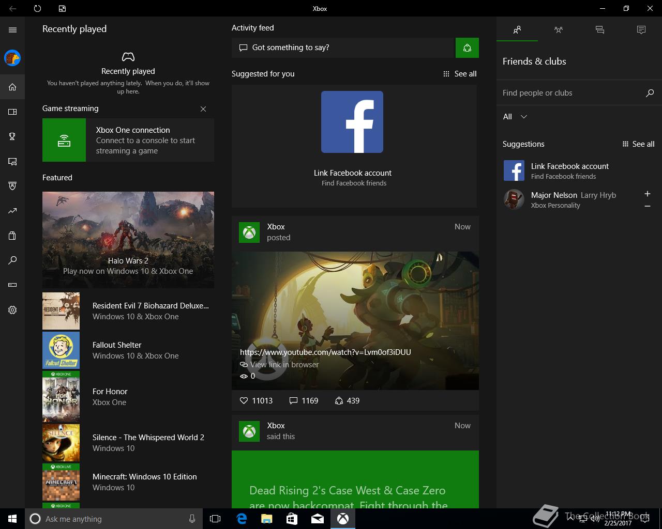
Task: Open the Store bag icon in the sidebar
Action: [x=12, y=236]
